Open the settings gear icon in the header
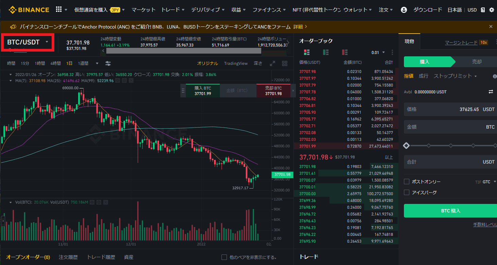Viewport: 497px width, 265px height. [x=492, y=10]
